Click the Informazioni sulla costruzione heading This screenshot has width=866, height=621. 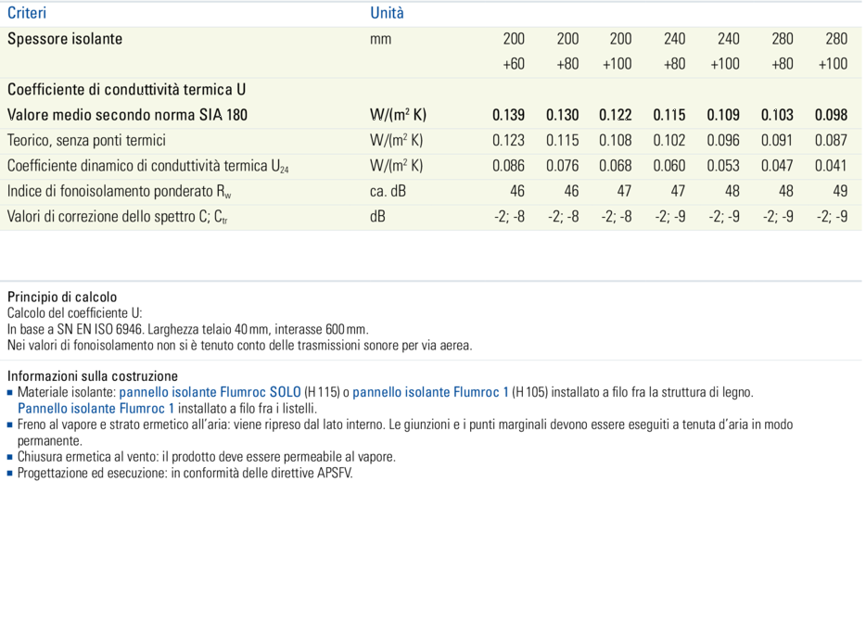[92, 376]
